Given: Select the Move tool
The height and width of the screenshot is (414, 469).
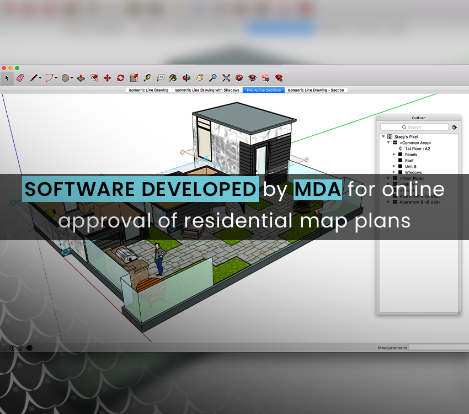Looking at the screenshot, I should pyautogui.click(x=107, y=78).
